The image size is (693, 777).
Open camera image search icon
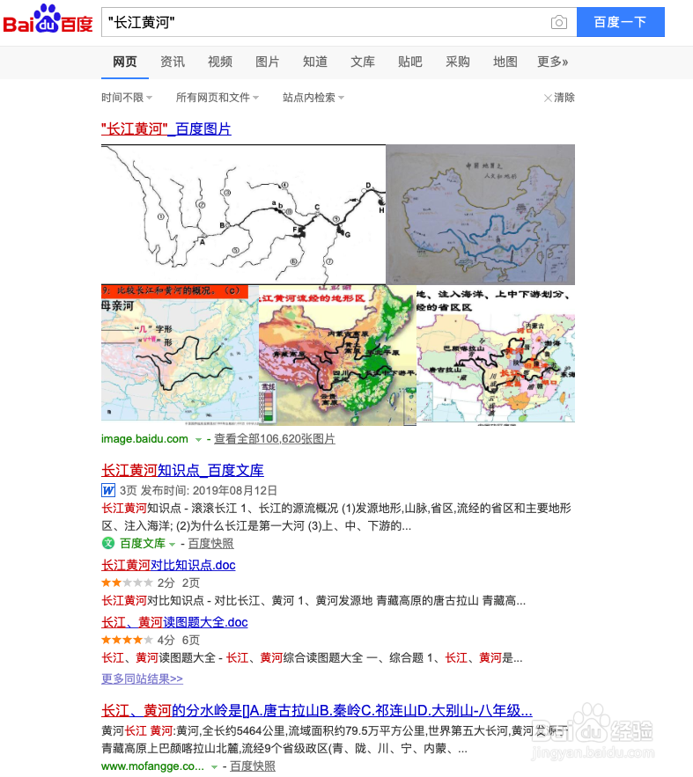[558, 22]
